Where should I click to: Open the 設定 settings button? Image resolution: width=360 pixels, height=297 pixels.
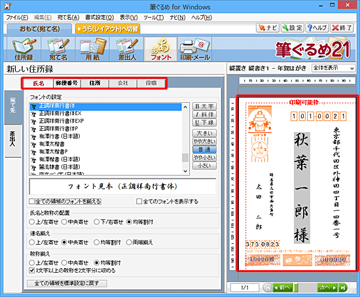point(293,27)
